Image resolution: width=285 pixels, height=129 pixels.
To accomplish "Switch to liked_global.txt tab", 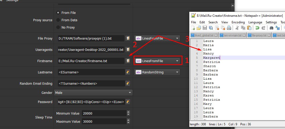I will [x=204, y=35].
